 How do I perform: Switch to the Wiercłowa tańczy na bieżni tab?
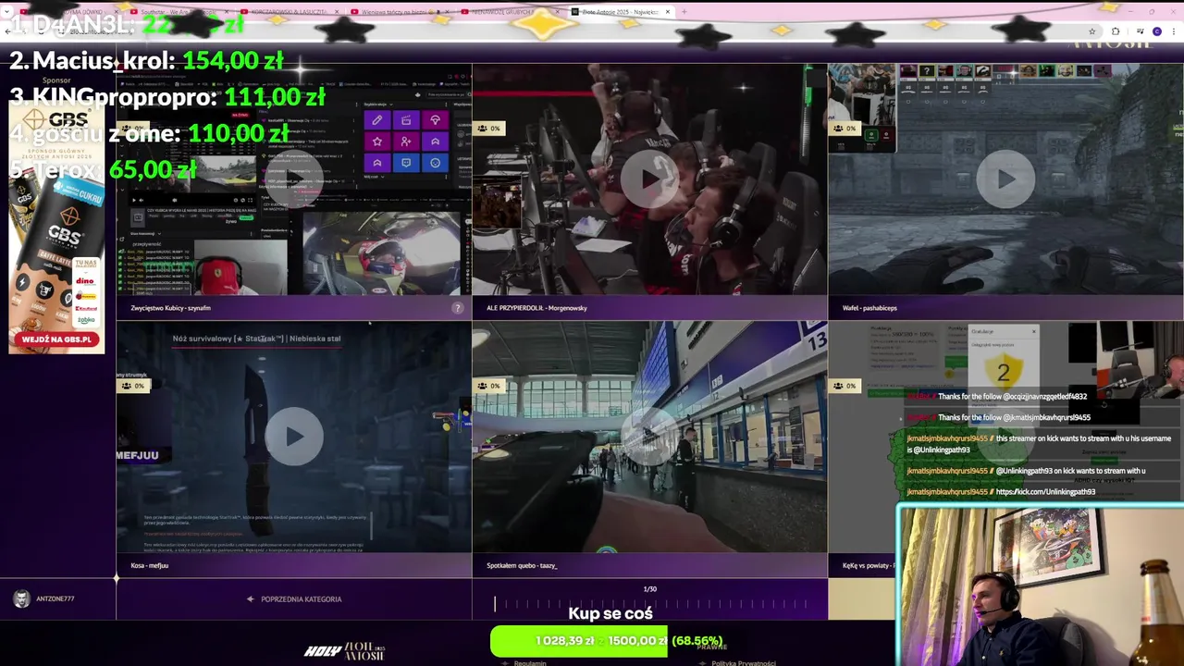398,12
